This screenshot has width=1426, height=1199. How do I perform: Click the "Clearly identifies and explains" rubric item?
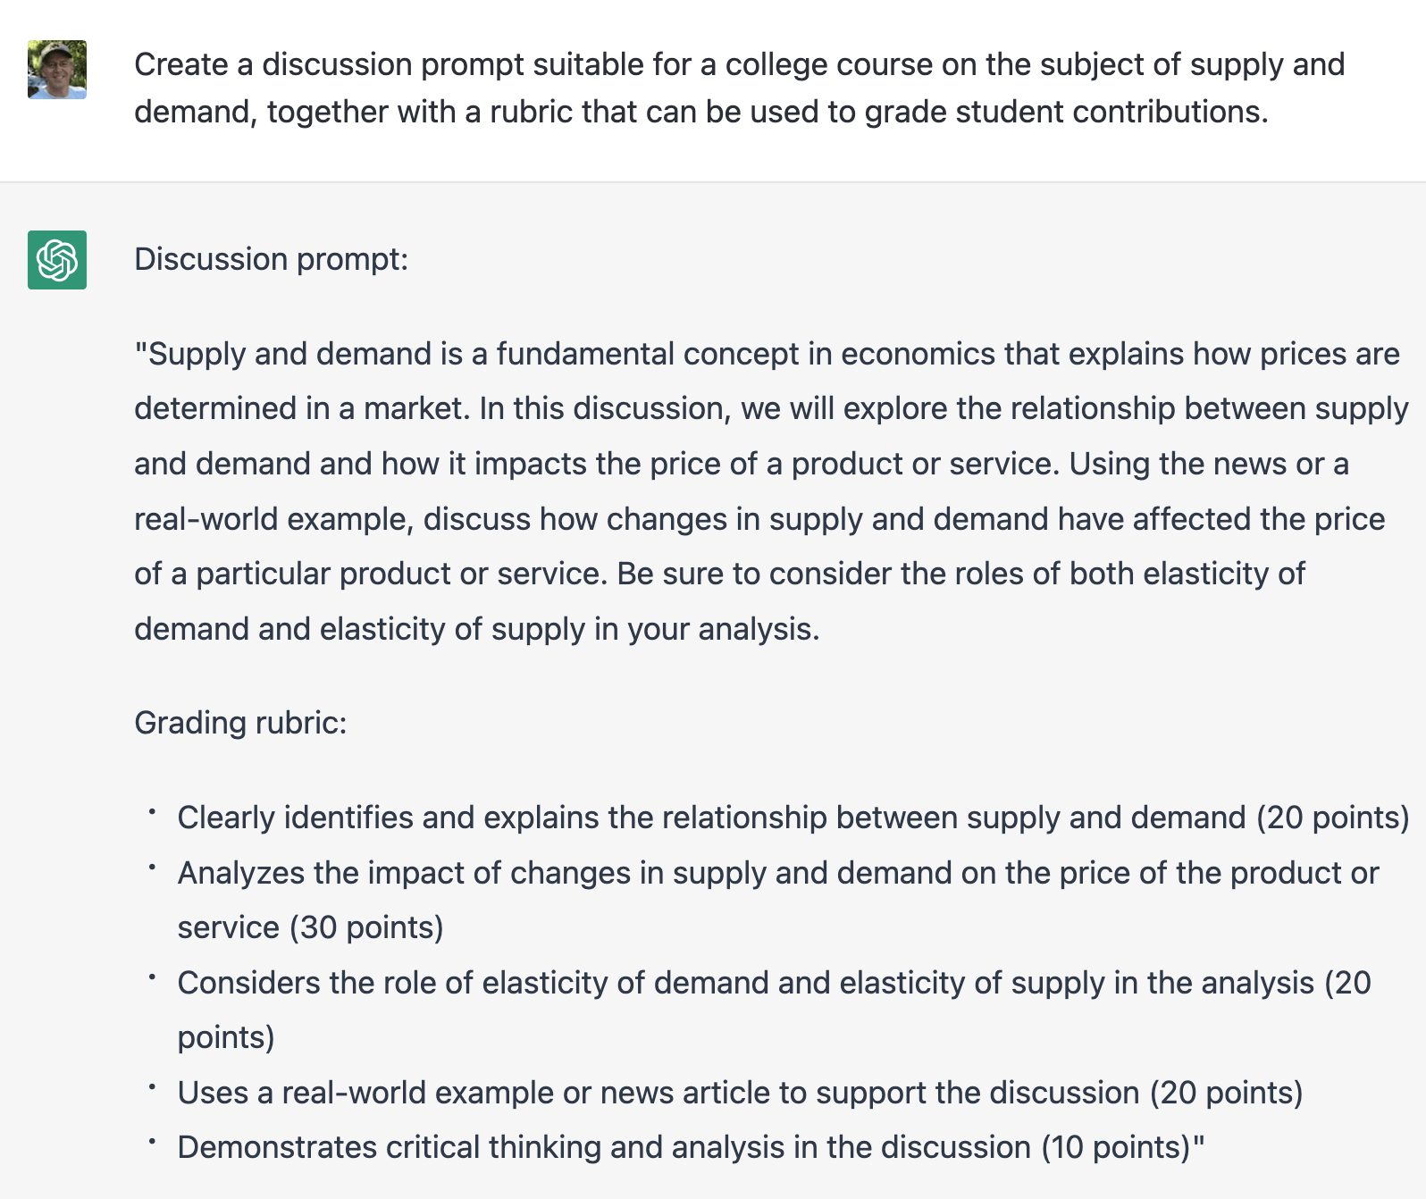[x=793, y=817]
